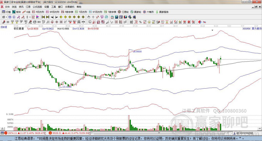Open the 文件 menu
The height and width of the screenshot is (141, 262).
point(7,7)
